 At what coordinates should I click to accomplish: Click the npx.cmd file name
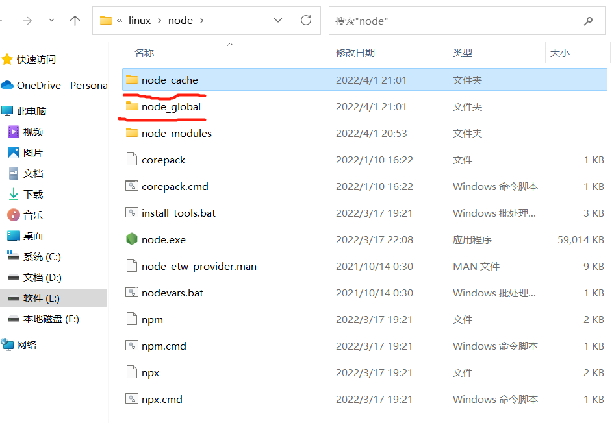pyautogui.click(x=162, y=400)
